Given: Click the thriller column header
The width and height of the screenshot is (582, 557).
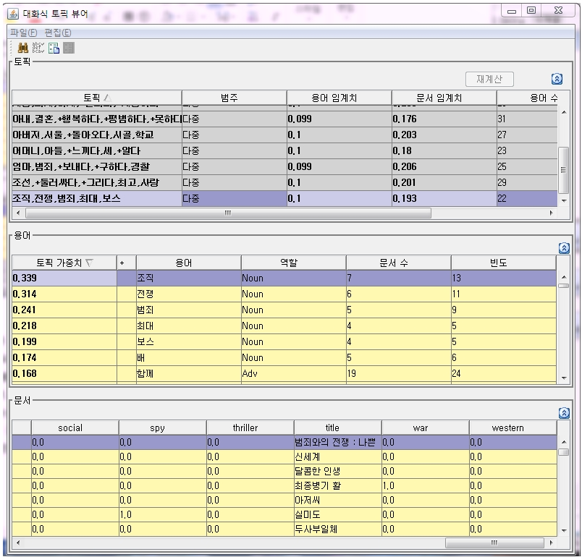Looking at the screenshot, I should pyautogui.click(x=250, y=428).
